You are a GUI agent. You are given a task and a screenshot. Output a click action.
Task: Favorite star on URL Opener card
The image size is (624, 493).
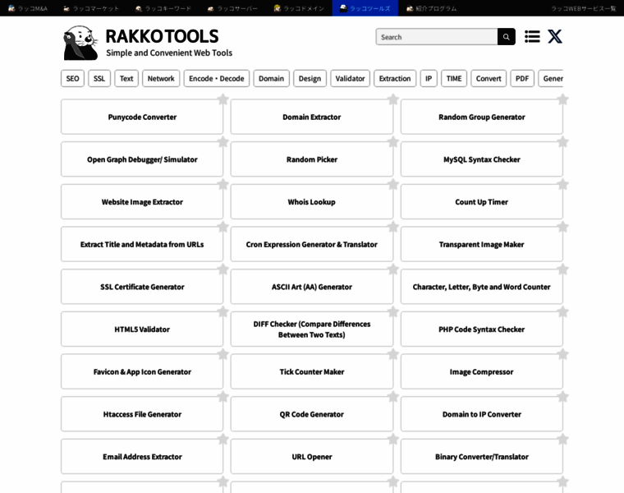pyautogui.click(x=392, y=440)
